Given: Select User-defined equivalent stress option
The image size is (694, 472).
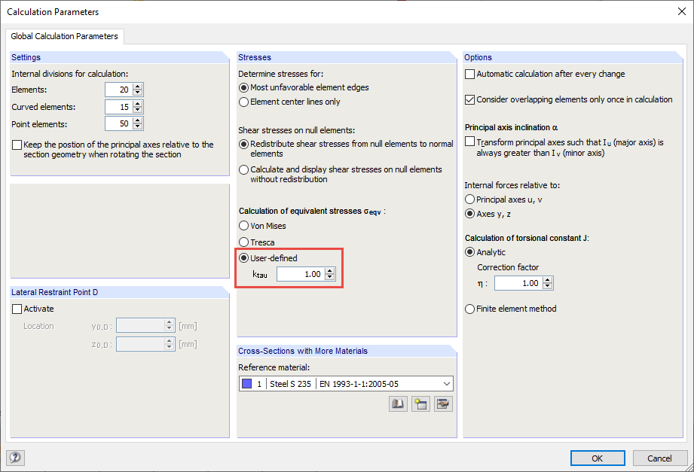Looking at the screenshot, I should point(243,258).
